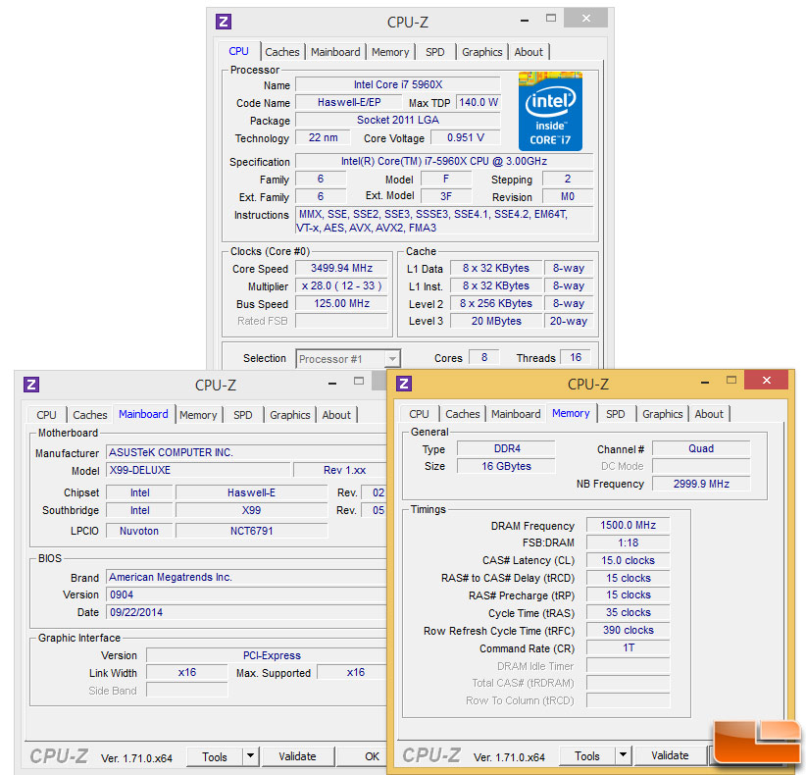Select CPU tab in top CPU window
This screenshot has height=775, width=806.
(238, 51)
